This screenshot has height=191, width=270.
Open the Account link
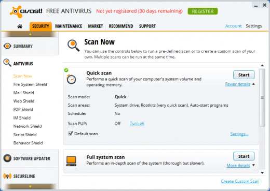(233, 26)
